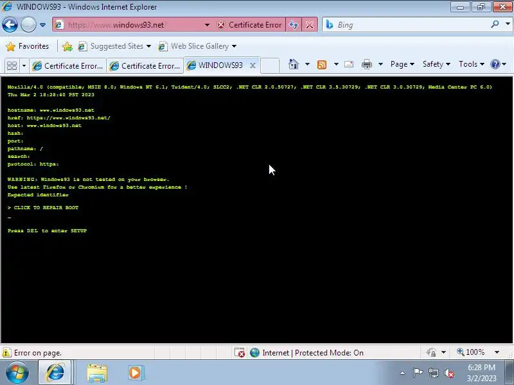Open a new blank tab
Viewport: 514px width, 385px height.
click(270, 65)
